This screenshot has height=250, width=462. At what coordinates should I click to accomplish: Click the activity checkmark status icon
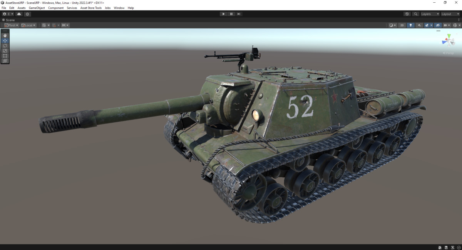[459, 247]
